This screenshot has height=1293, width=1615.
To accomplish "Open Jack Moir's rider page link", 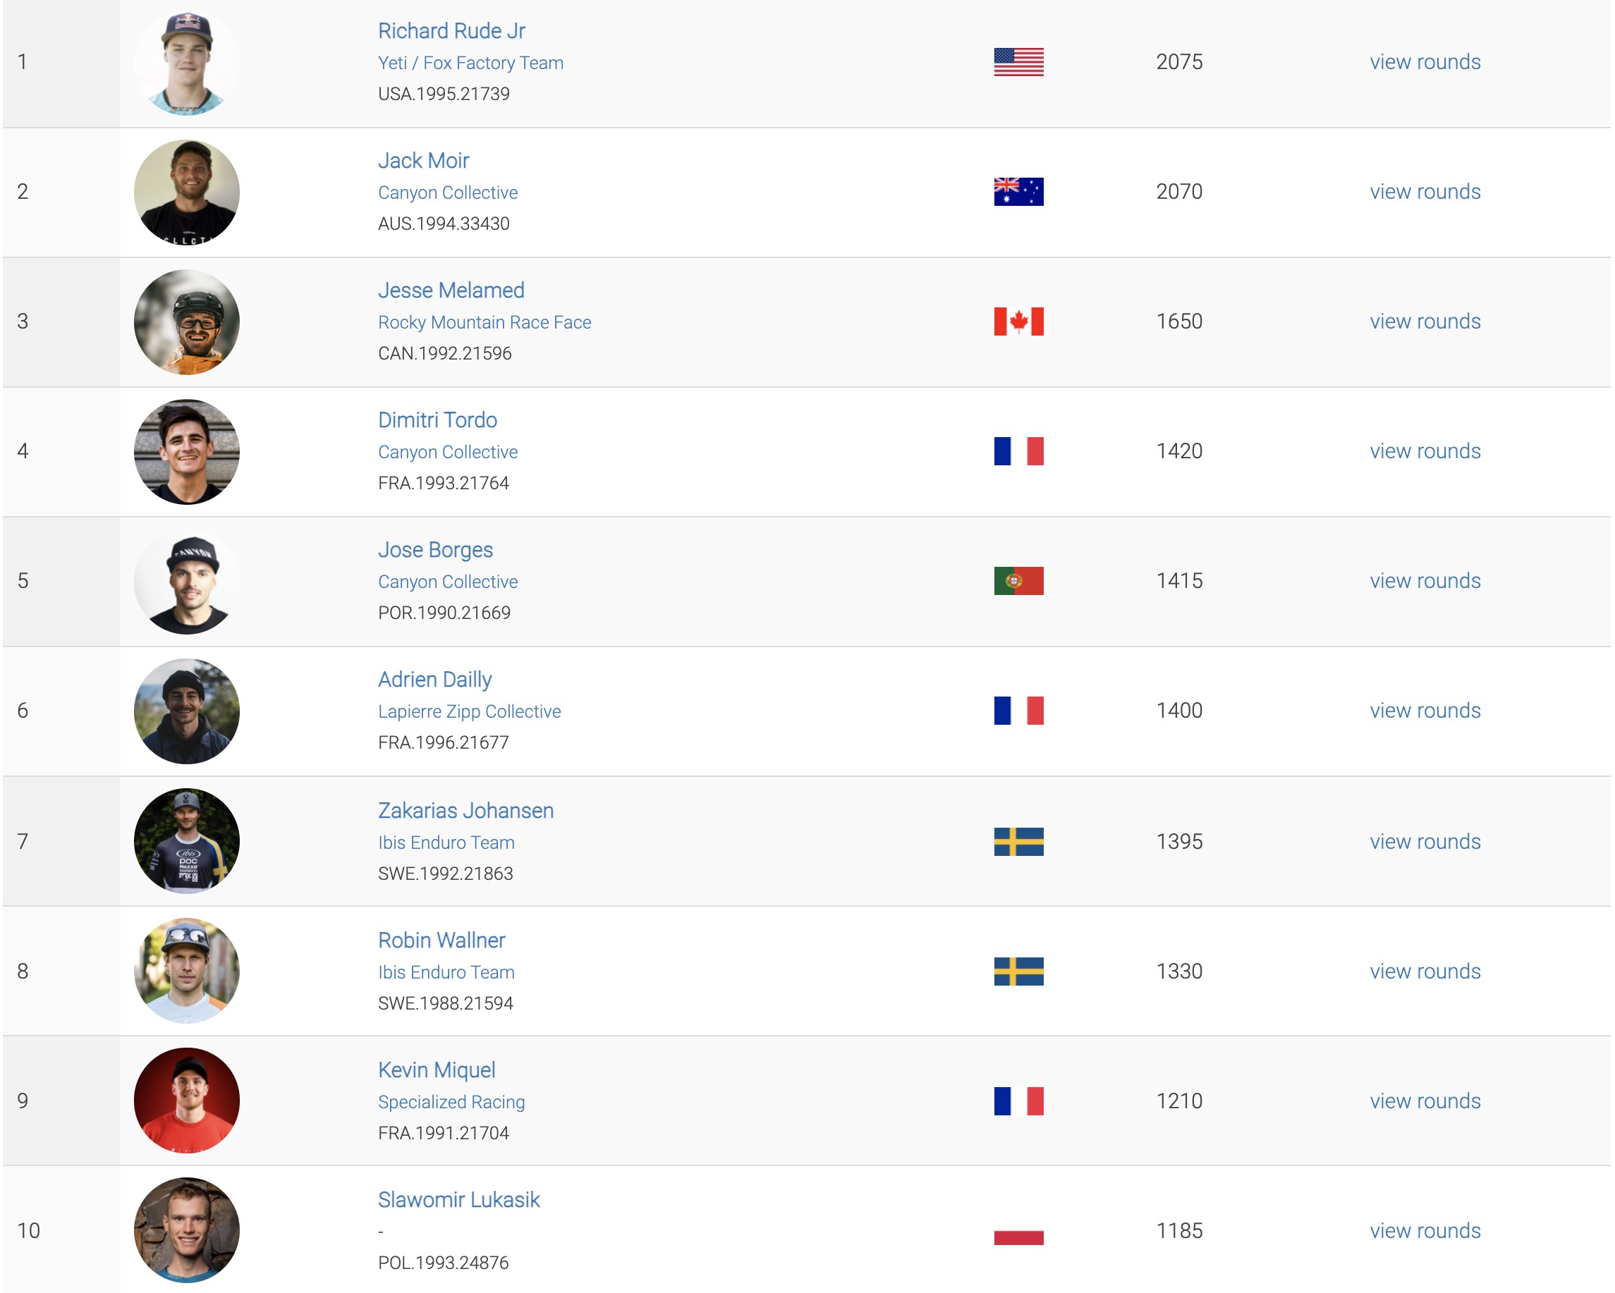I will tap(423, 160).
